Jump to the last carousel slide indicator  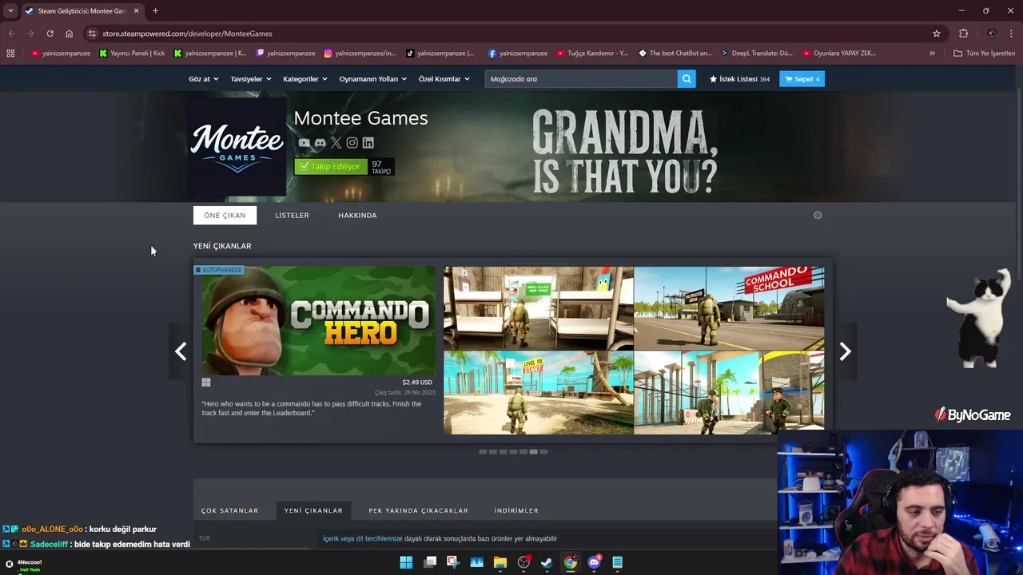(x=543, y=452)
